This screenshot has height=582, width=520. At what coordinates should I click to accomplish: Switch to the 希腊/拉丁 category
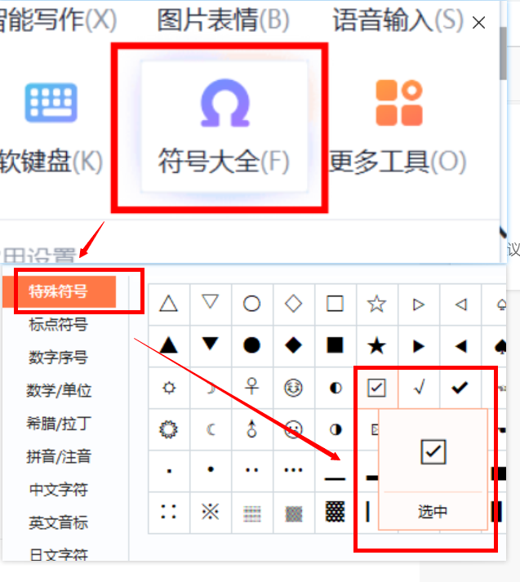click(x=59, y=424)
